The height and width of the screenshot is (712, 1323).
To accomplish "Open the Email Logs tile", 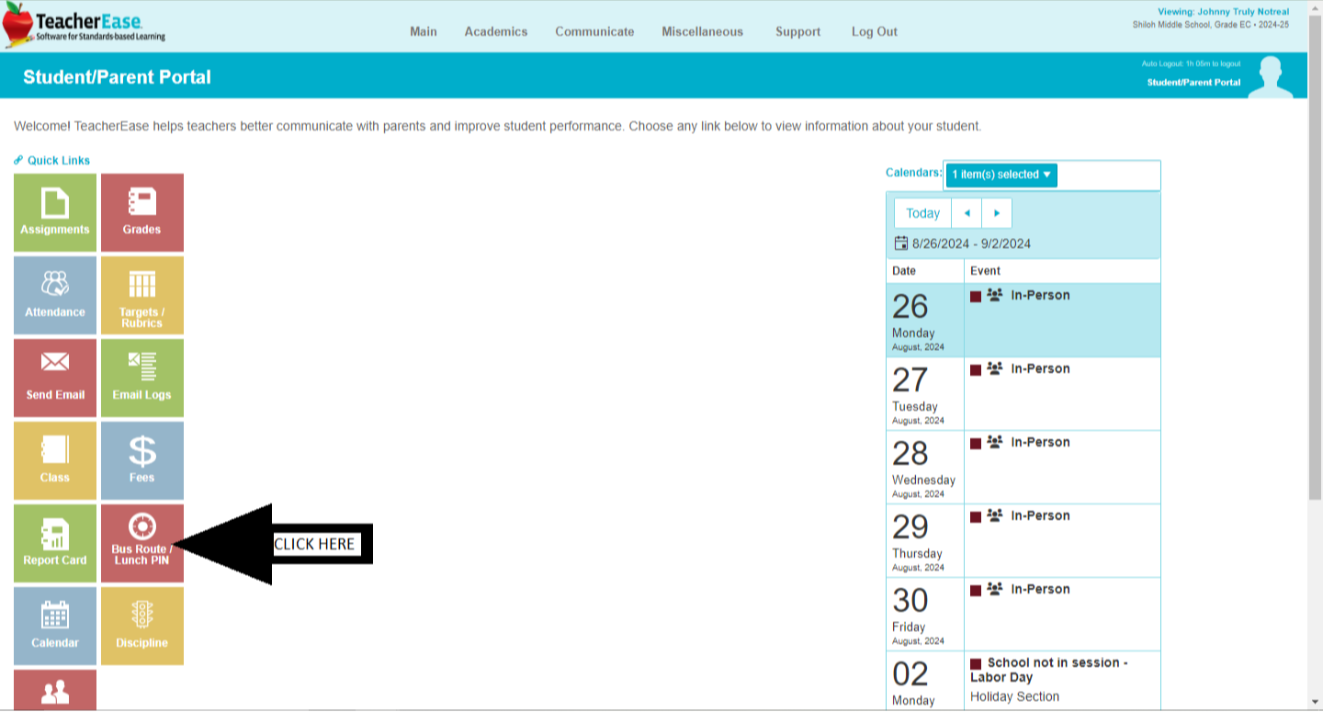I will pyautogui.click(x=142, y=378).
